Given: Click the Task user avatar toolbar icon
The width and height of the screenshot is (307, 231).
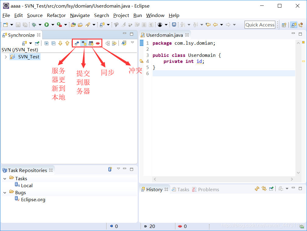Looking at the screenshot, I should coord(160,25).
